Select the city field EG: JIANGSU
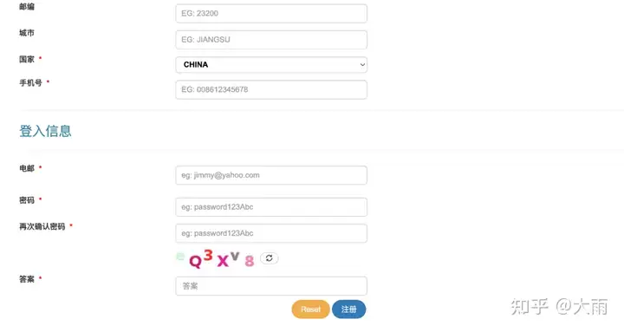The image size is (624, 332). pyautogui.click(x=271, y=40)
